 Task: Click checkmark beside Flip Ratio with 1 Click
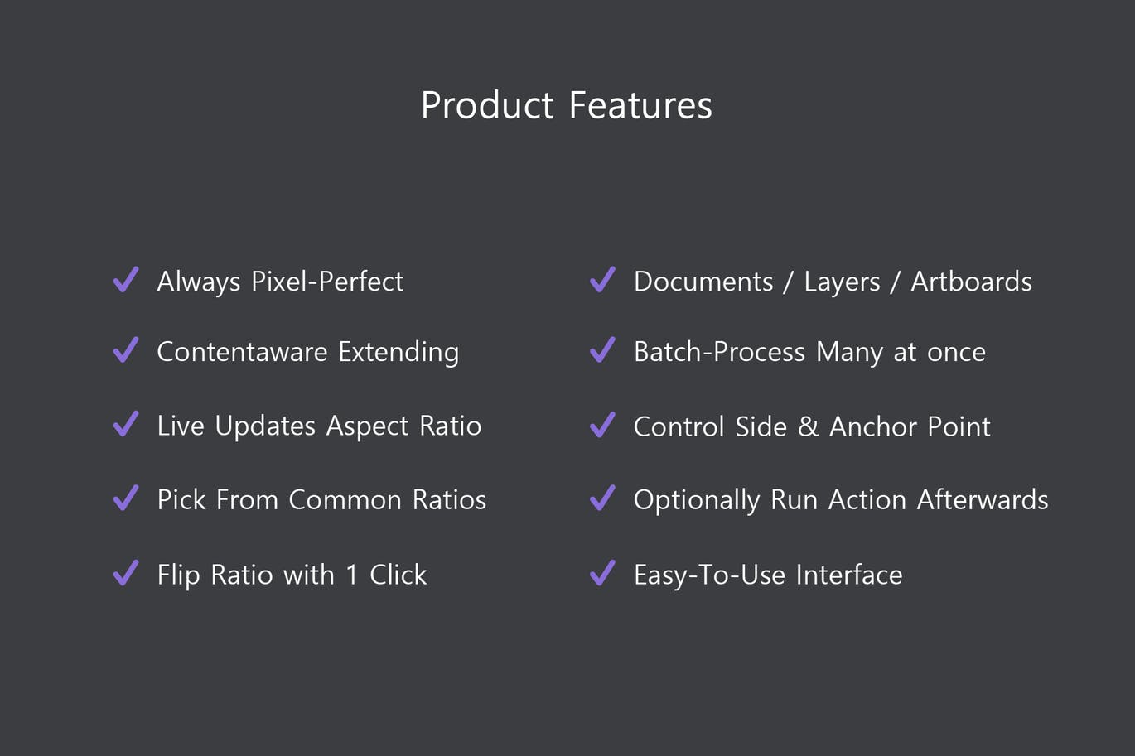coord(126,573)
